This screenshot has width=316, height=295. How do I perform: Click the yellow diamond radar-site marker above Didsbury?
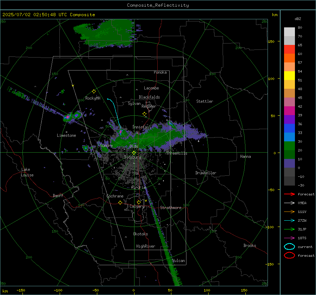[x=134, y=153]
